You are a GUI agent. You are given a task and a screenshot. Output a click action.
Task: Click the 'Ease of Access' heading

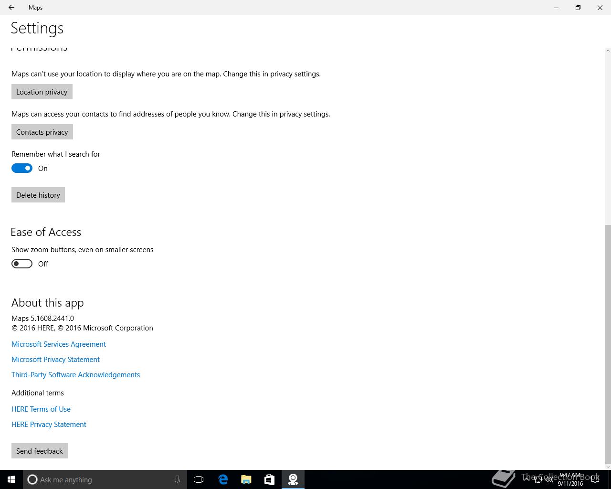[46, 232]
